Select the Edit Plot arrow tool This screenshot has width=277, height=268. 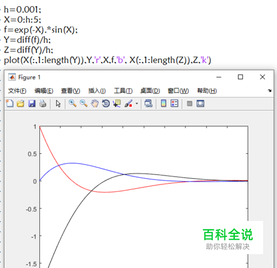click(58, 104)
